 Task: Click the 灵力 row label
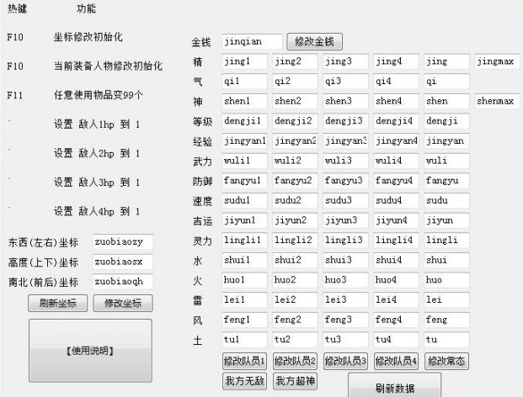tap(202, 241)
